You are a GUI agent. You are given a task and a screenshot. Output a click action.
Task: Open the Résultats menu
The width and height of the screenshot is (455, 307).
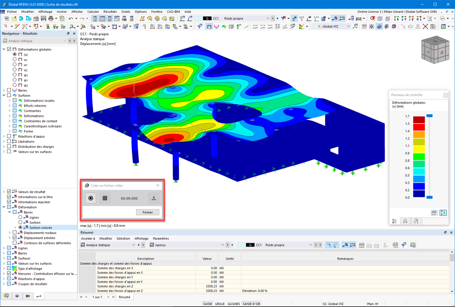pos(110,12)
